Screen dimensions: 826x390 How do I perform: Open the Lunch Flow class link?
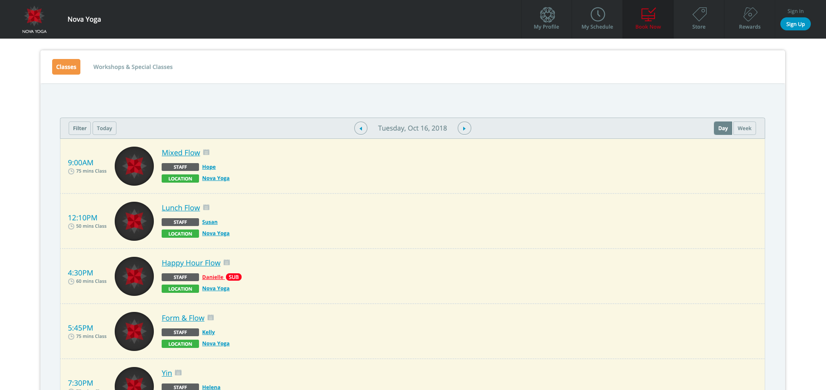click(181, 208)
